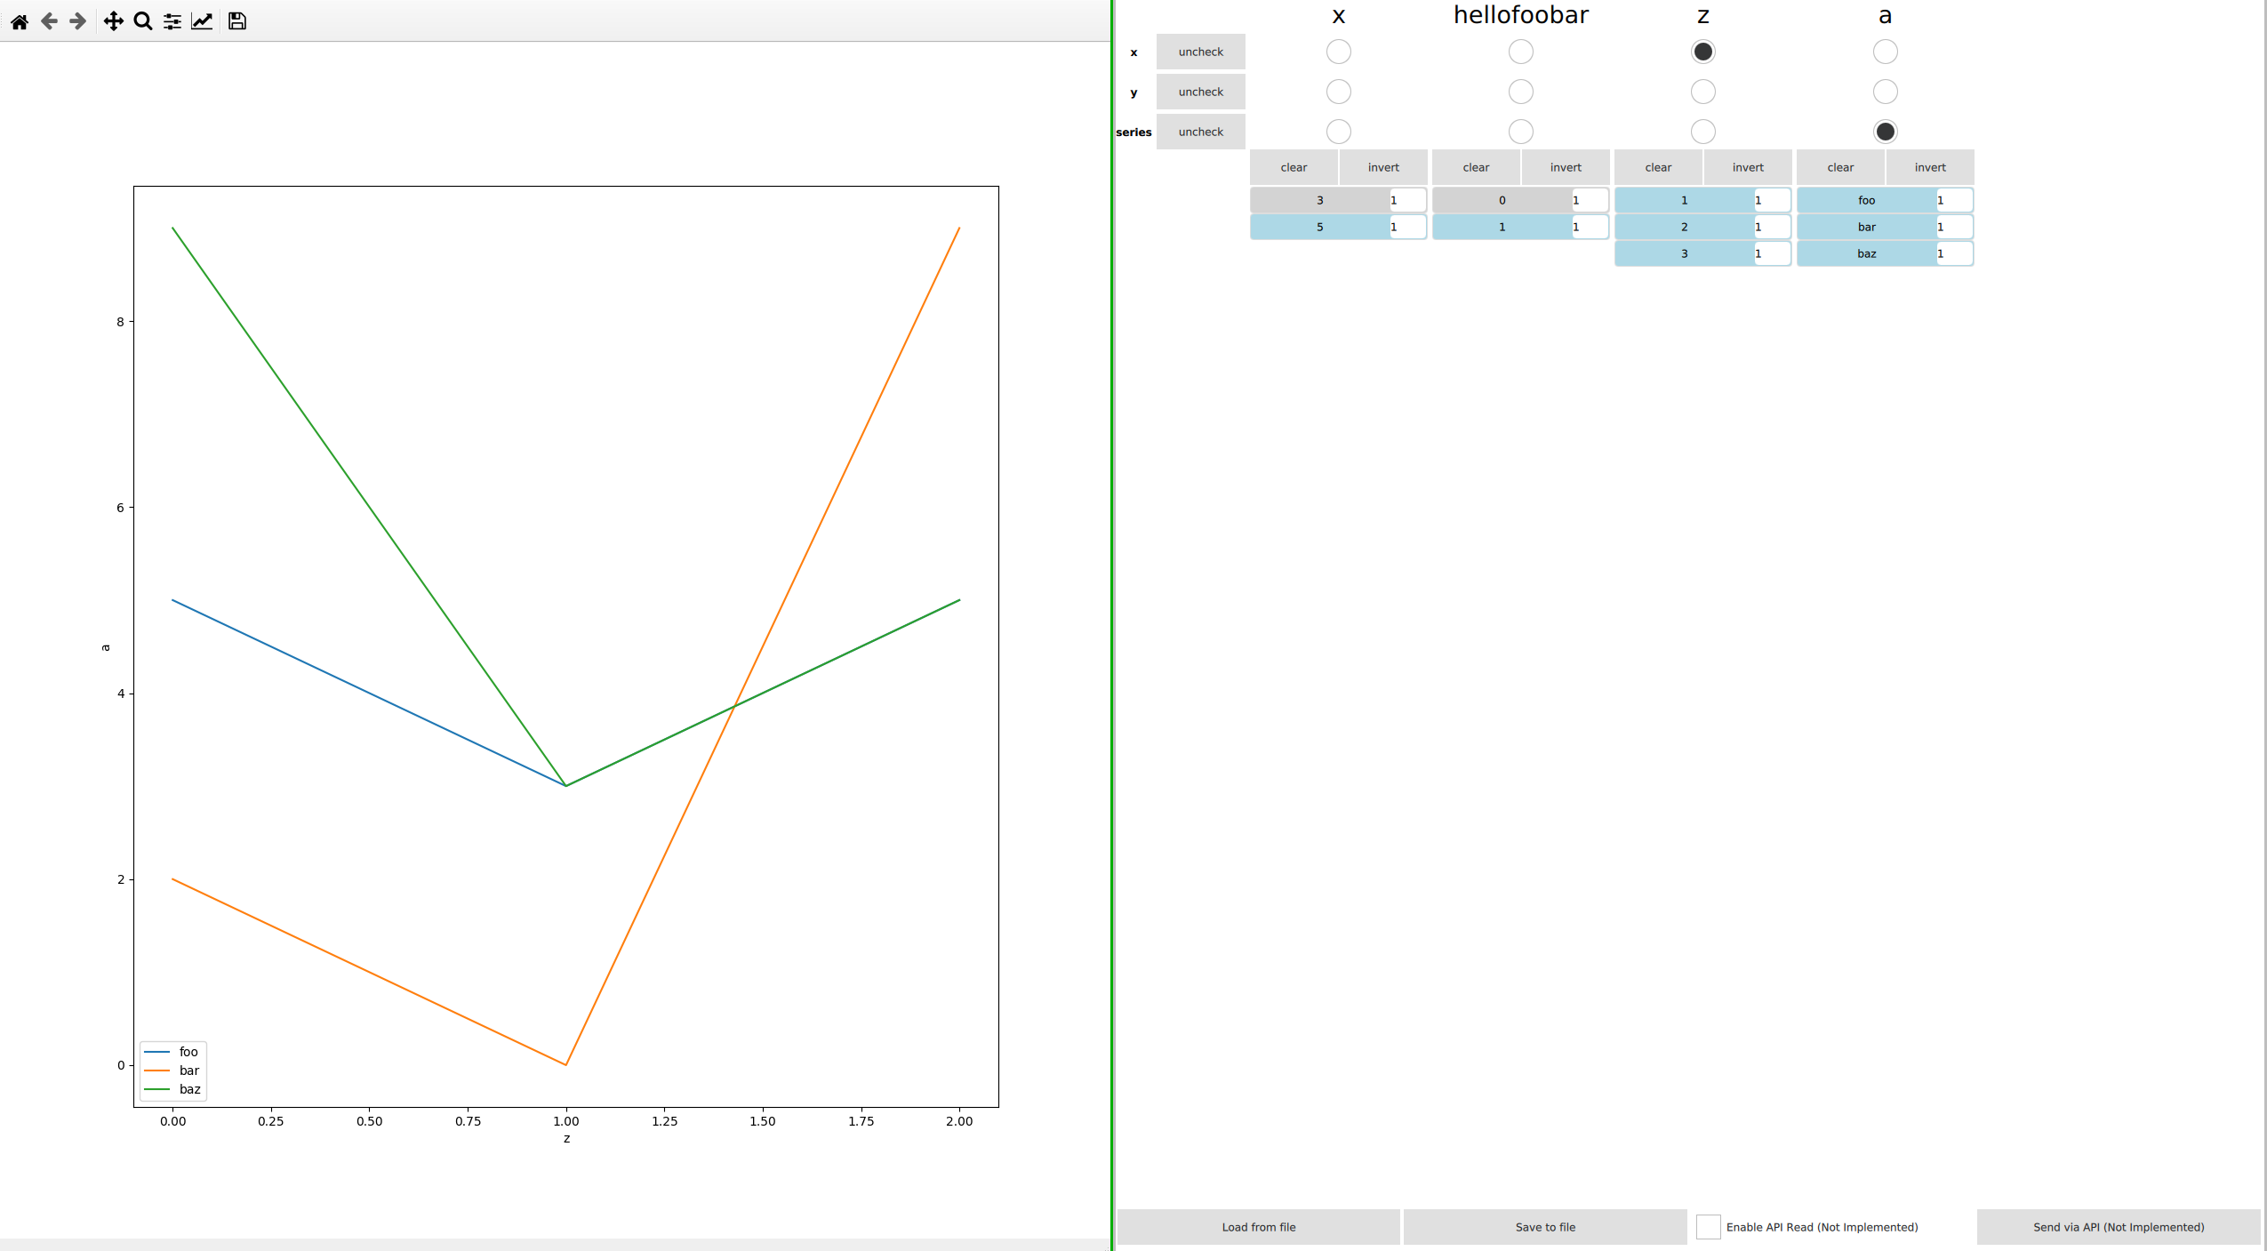The height and width of the screenshot is (1251, 2267).
Task: Enable the API Read checkbox
Action: point(1708,1227)
